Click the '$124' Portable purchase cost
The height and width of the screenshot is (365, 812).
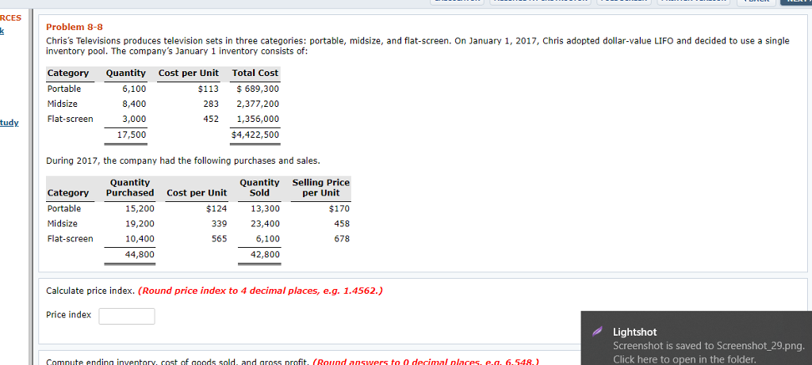[216, 209]
